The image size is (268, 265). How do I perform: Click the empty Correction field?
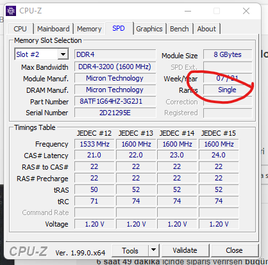228,102
